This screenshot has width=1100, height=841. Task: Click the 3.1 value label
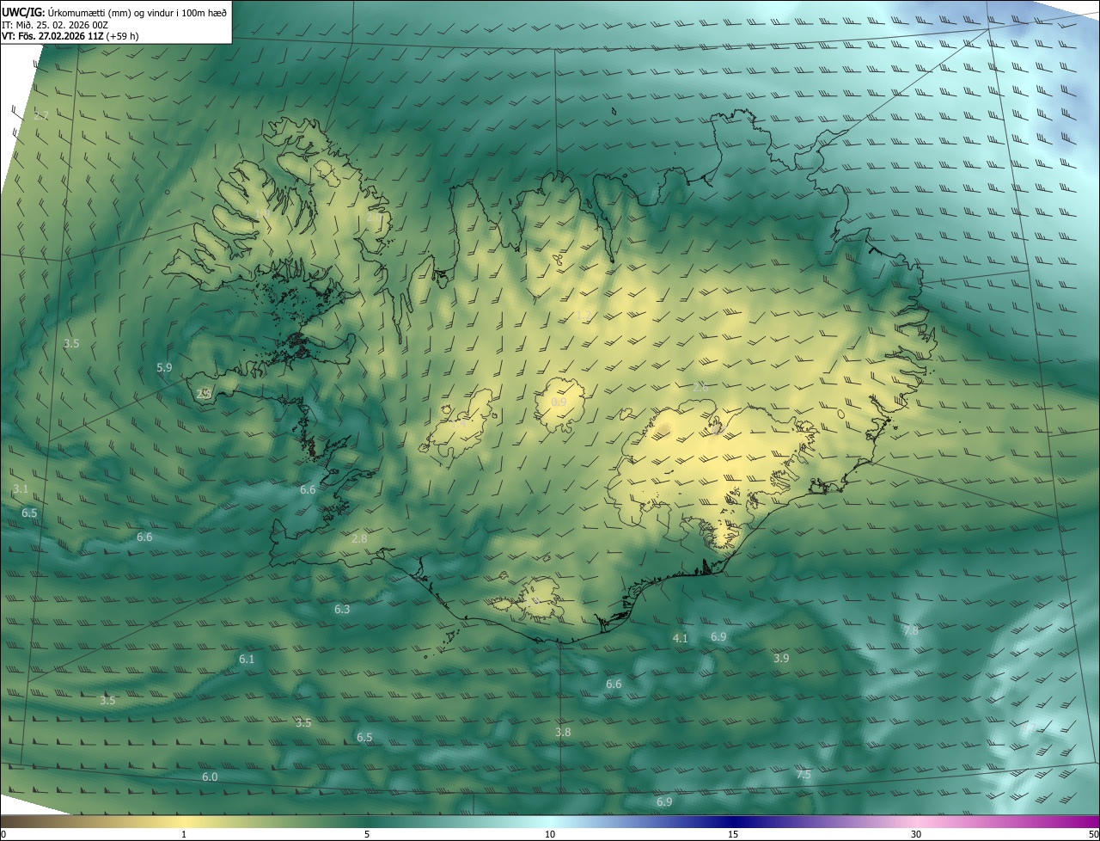(x=21, y=488)
